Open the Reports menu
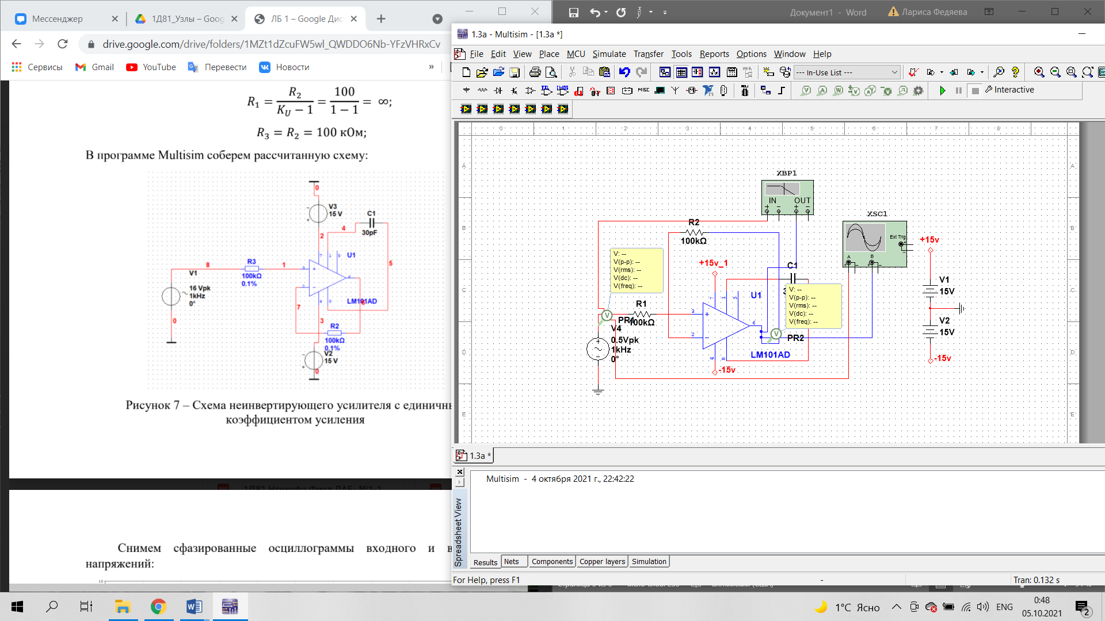The image size is (1105, 621). tap(714, 54)
